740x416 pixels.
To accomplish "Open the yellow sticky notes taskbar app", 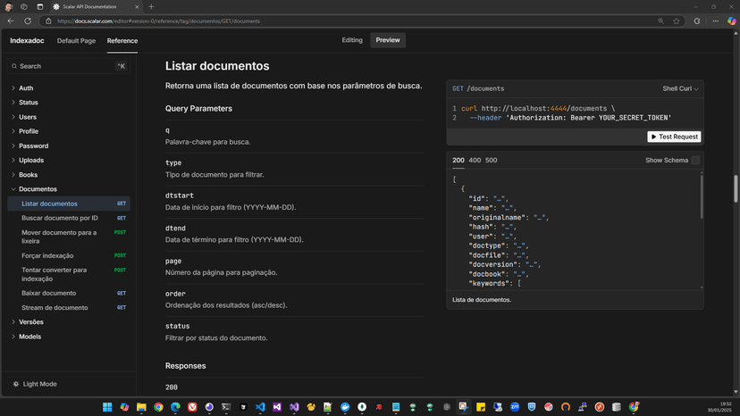I will (x=481, y=406).
